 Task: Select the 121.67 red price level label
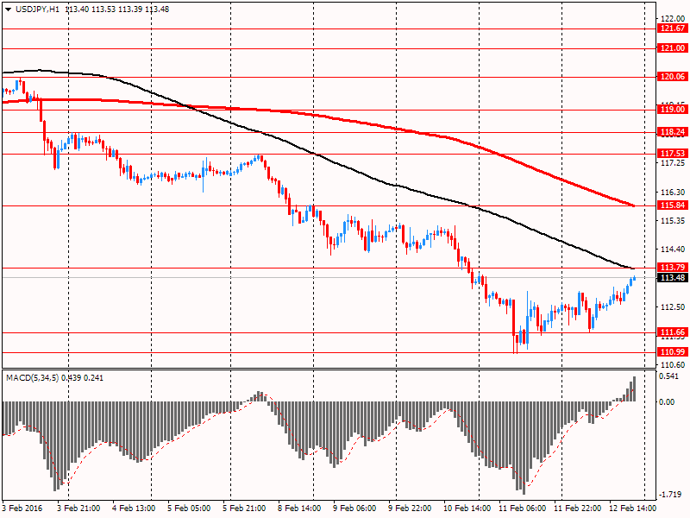click(x=673, y=28)
